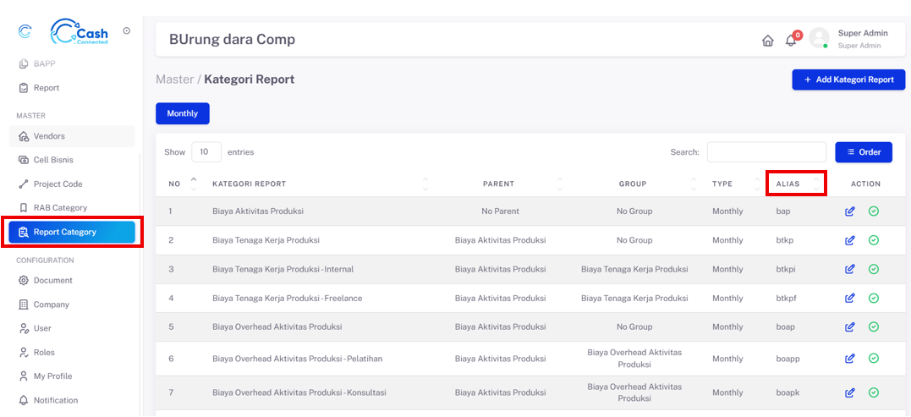Click edit icon for Biaya Aktivitas Produksi

850,211
